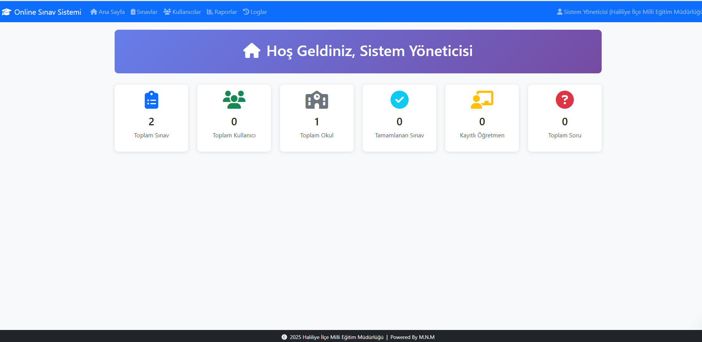Click the blue Tamamlanan Sınav checkmark icon
The image size is (702, 342).
click(399, 100)
